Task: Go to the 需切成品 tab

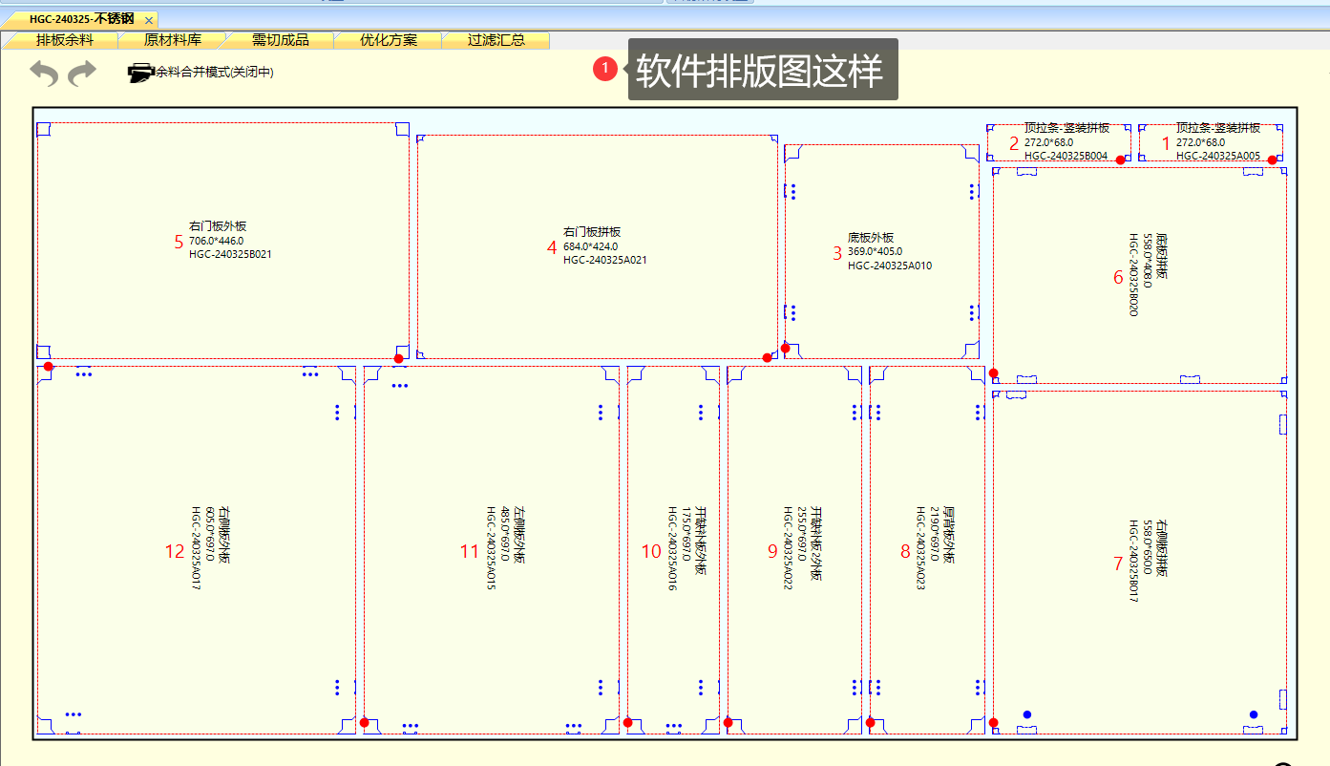Action: pyautogui.click(x=280, y=40)
